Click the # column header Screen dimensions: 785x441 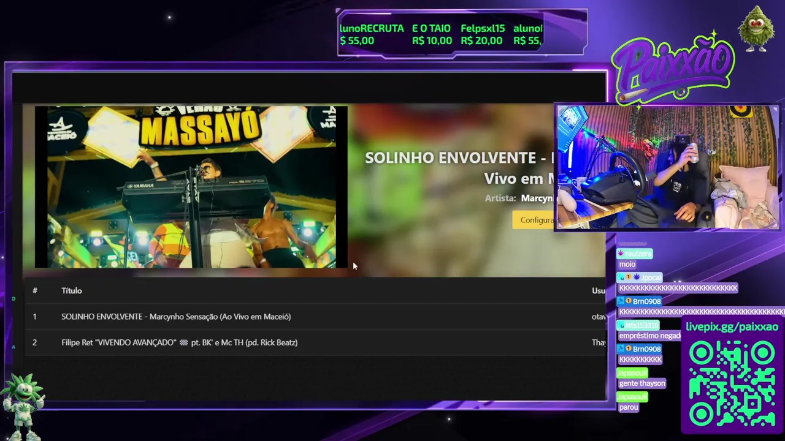35,290
